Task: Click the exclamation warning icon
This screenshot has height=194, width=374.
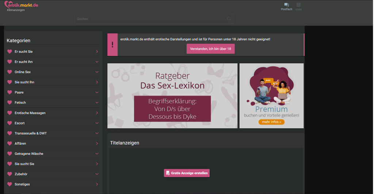Action: (x=112, y=45)
